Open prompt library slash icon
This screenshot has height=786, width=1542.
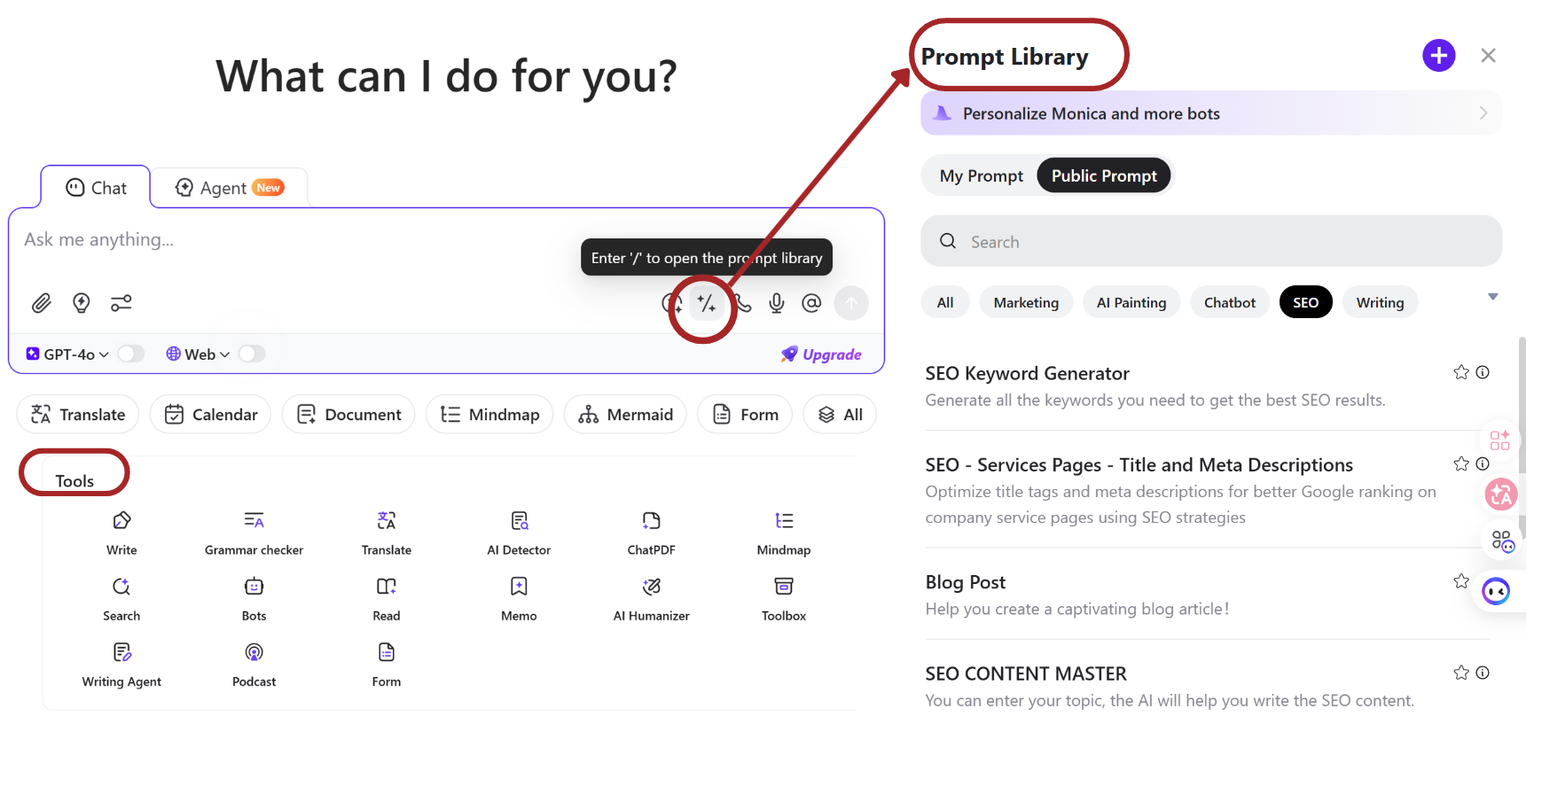pyautogui.click(x=707, y=304)
